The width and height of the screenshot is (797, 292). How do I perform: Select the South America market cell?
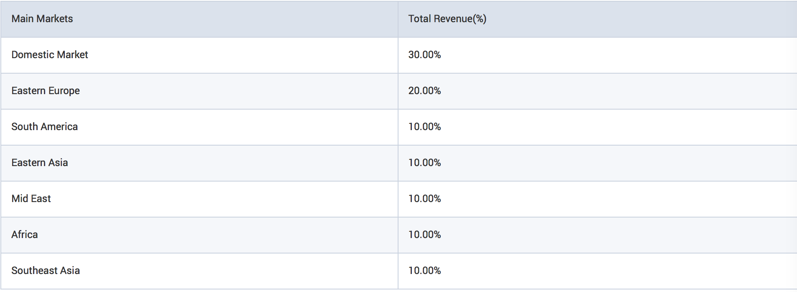pos(44,127)
